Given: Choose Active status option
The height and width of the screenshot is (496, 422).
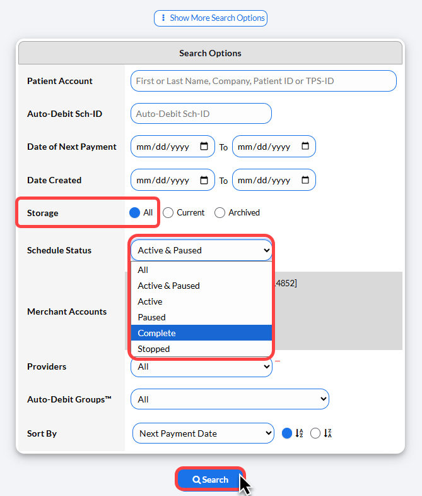Looking at the screenshot, I should (x=201, y=301).
